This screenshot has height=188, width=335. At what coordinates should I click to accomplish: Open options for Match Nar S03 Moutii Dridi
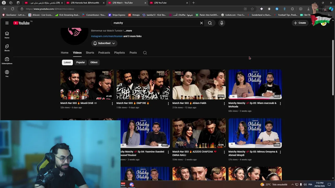point(112,104)
